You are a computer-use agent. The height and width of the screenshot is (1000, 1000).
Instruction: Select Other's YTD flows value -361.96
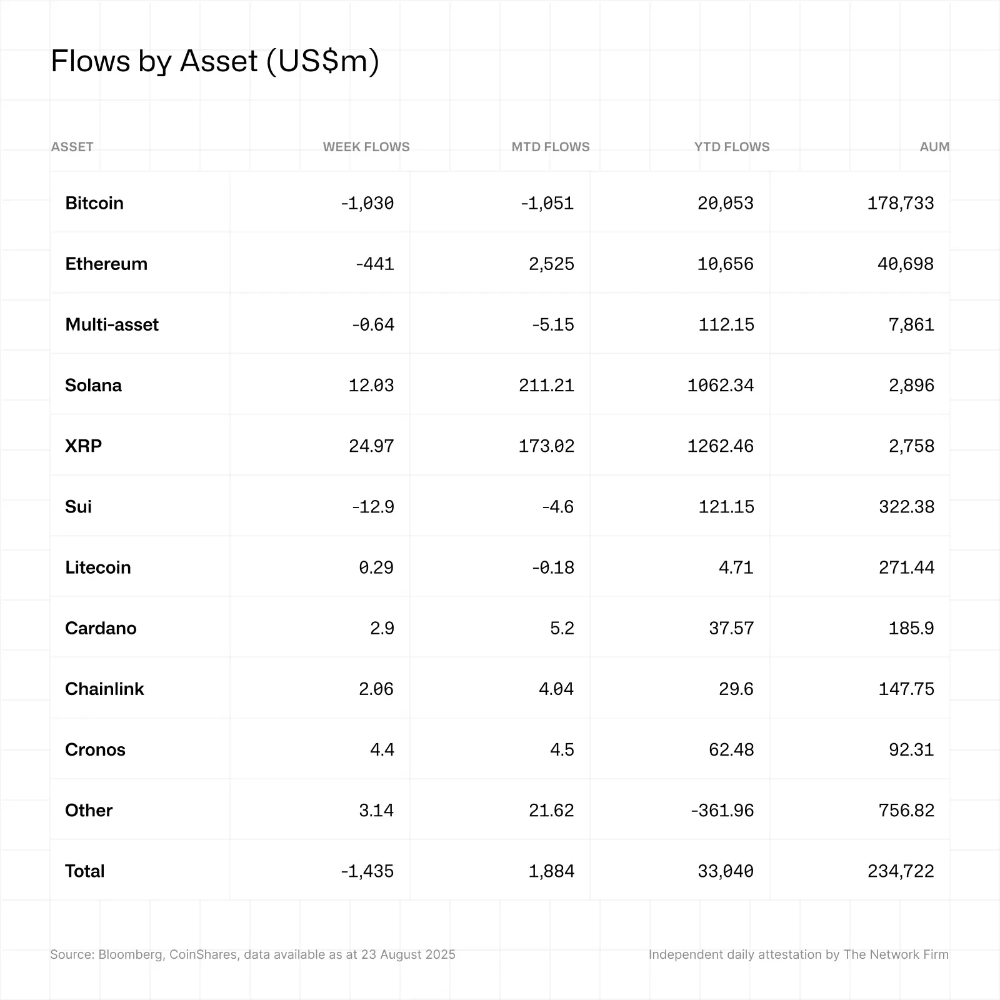click(722, 810)
